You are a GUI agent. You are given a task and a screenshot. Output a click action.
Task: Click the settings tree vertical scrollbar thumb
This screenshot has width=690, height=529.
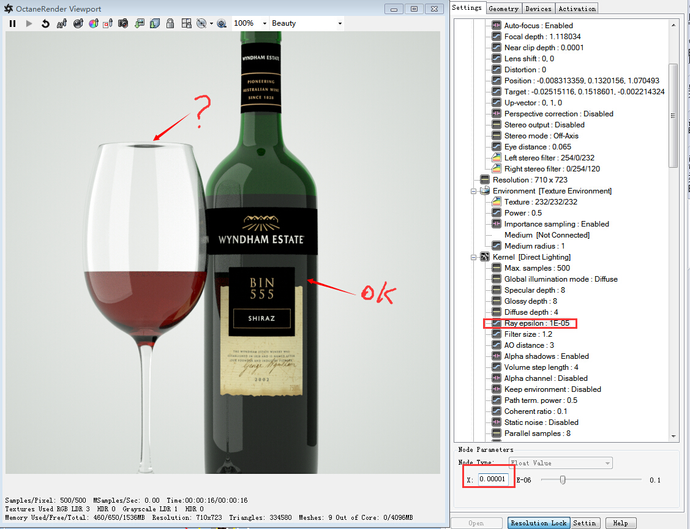click(673, 116)
